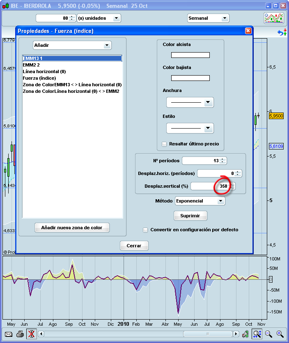Toggle the crossed-out cursor icon

click(x=32, y=334)
